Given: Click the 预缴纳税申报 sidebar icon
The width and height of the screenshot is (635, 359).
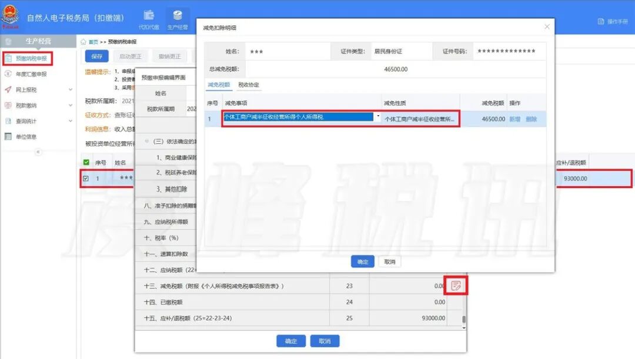Looking at the screenshot, I should (8, 58).
